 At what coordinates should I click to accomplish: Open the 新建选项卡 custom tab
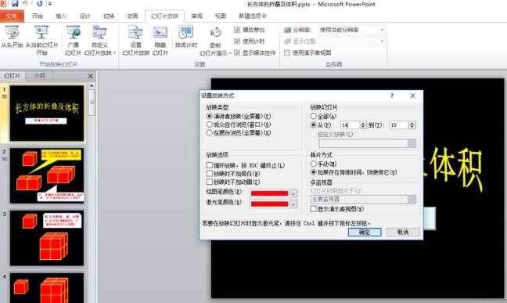[x=253, y=16]
